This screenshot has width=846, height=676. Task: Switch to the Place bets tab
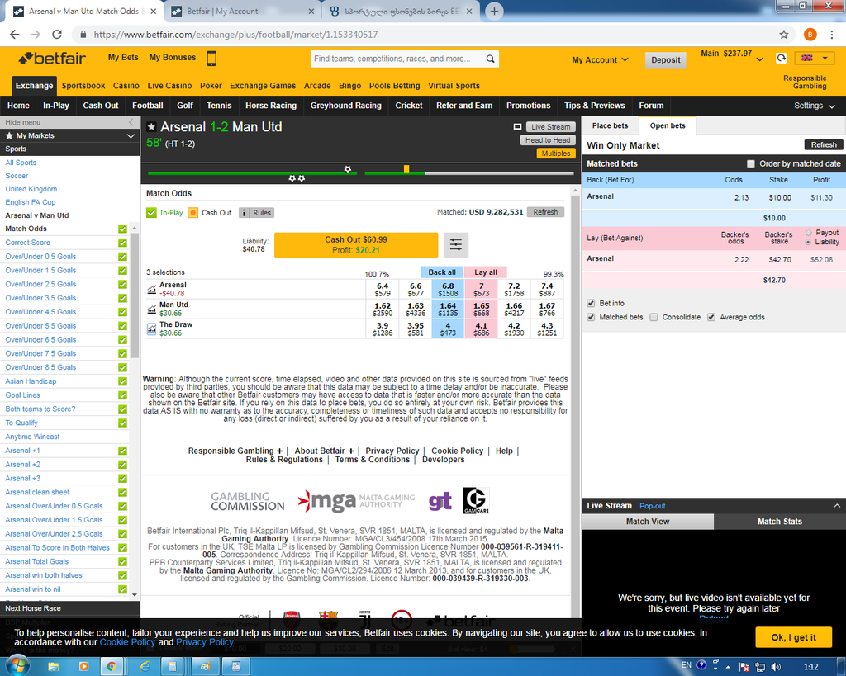(611, 125)
